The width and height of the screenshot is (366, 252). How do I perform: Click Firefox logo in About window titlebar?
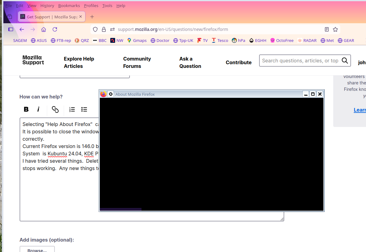click(104, 94)
